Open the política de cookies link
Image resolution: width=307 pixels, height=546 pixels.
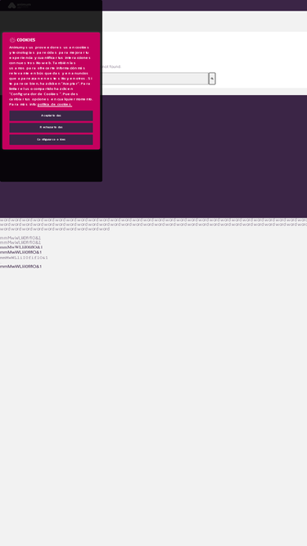click(54, 104)
